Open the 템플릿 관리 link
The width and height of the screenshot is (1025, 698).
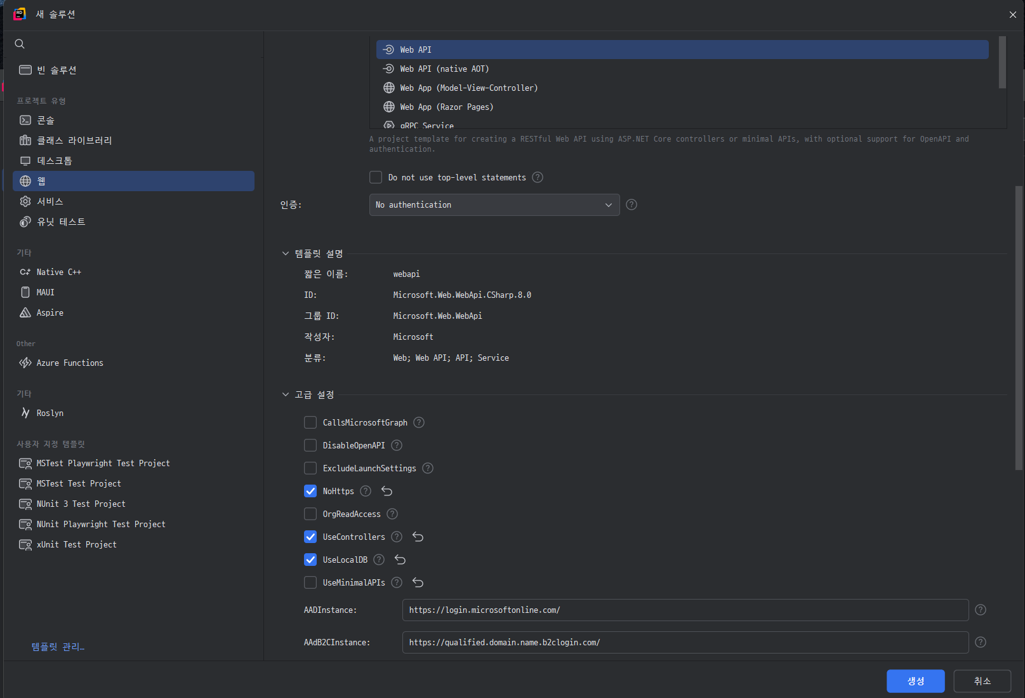tap(58, 647)
